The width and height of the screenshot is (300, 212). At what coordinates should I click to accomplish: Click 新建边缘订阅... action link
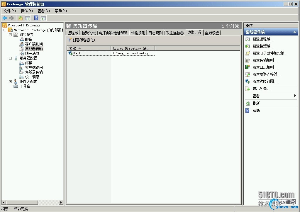tap(265, 81)
